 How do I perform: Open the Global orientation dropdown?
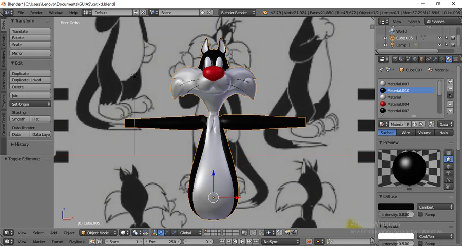[190, 233]
